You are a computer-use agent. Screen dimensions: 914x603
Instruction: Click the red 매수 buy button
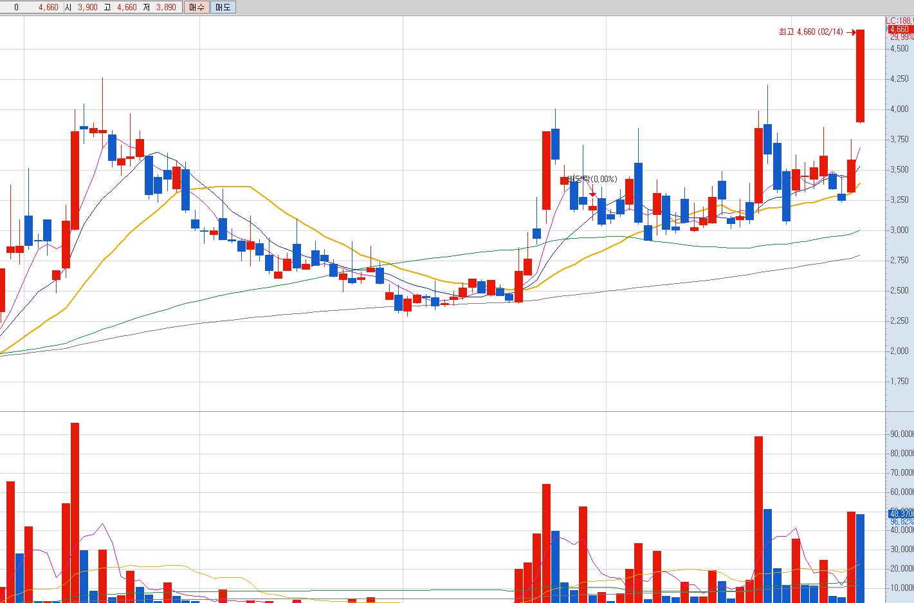196,7
